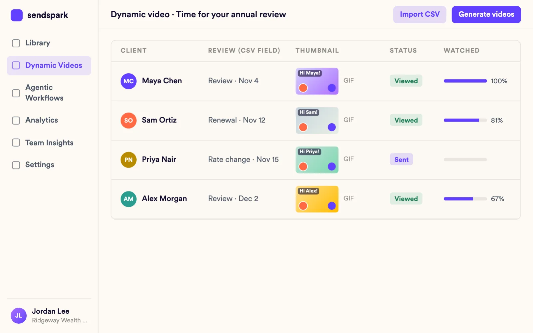The image size is (533, 333).
Task: Click the Agentic Workflows sidebar icon
Action: click(16, 93)
